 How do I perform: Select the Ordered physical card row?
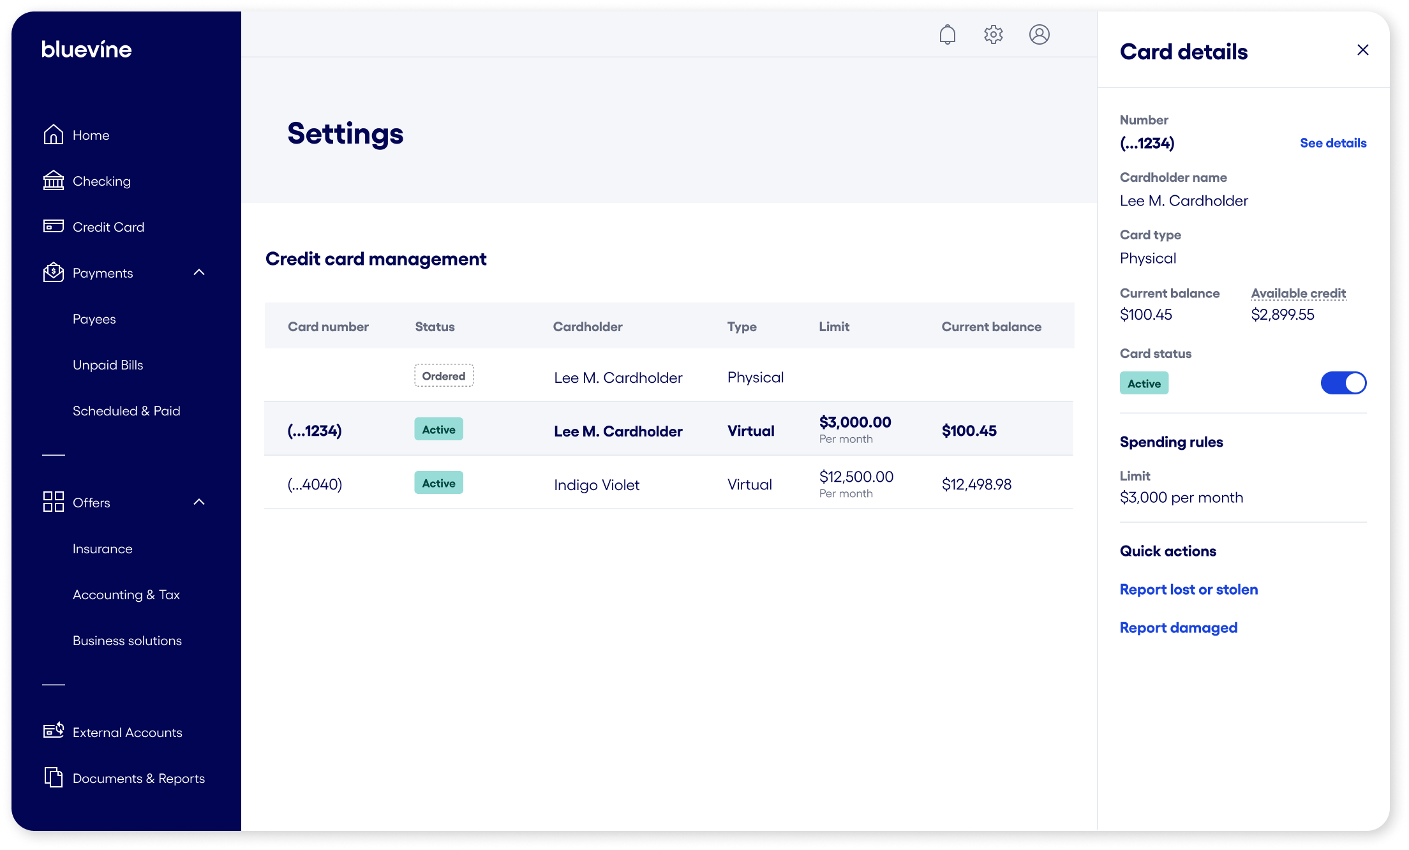click(668, 377)
